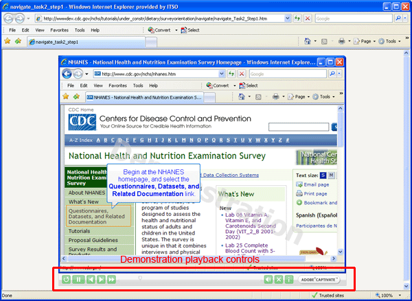Click the outer browser Forward arrow
Screen dimensions: 412x301
[19, 19]
